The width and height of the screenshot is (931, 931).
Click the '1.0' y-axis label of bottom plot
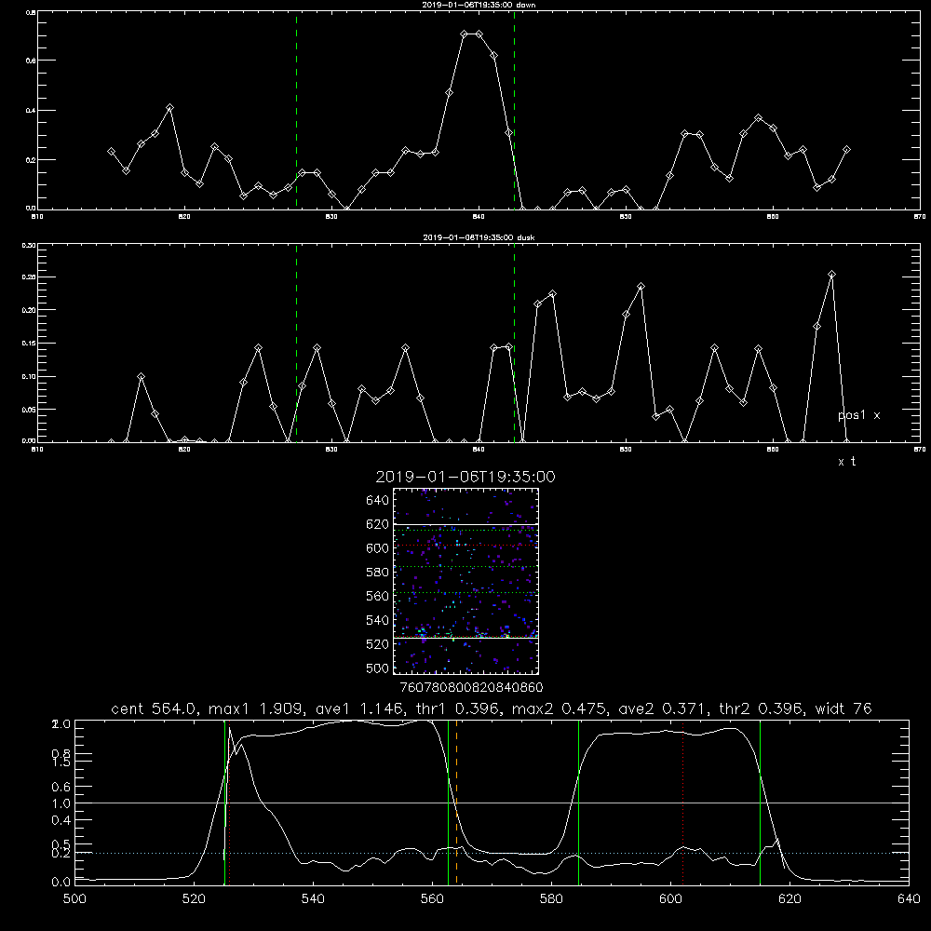61,803
